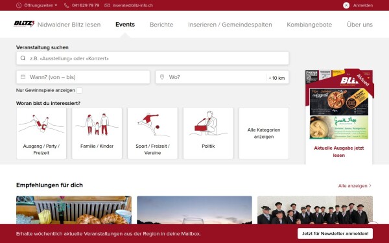Toggle Nur Gewinnspiele anzeigen checkbox
389x243 pixels.
(79, 91)
